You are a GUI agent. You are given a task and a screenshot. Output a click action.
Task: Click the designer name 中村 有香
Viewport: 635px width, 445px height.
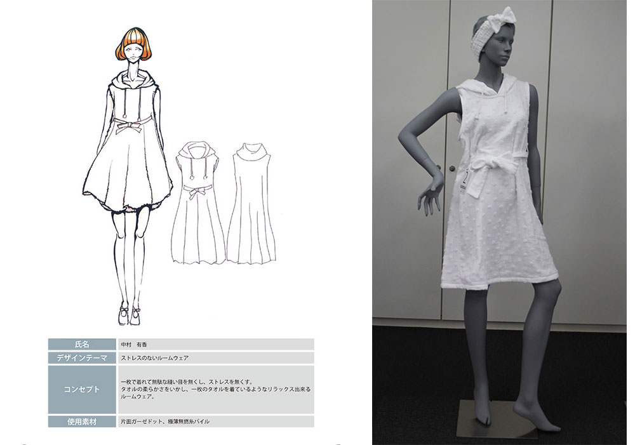coord(134,344)
